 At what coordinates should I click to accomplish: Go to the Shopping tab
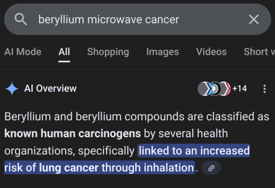pyautogui.click(x=108, y=52)
